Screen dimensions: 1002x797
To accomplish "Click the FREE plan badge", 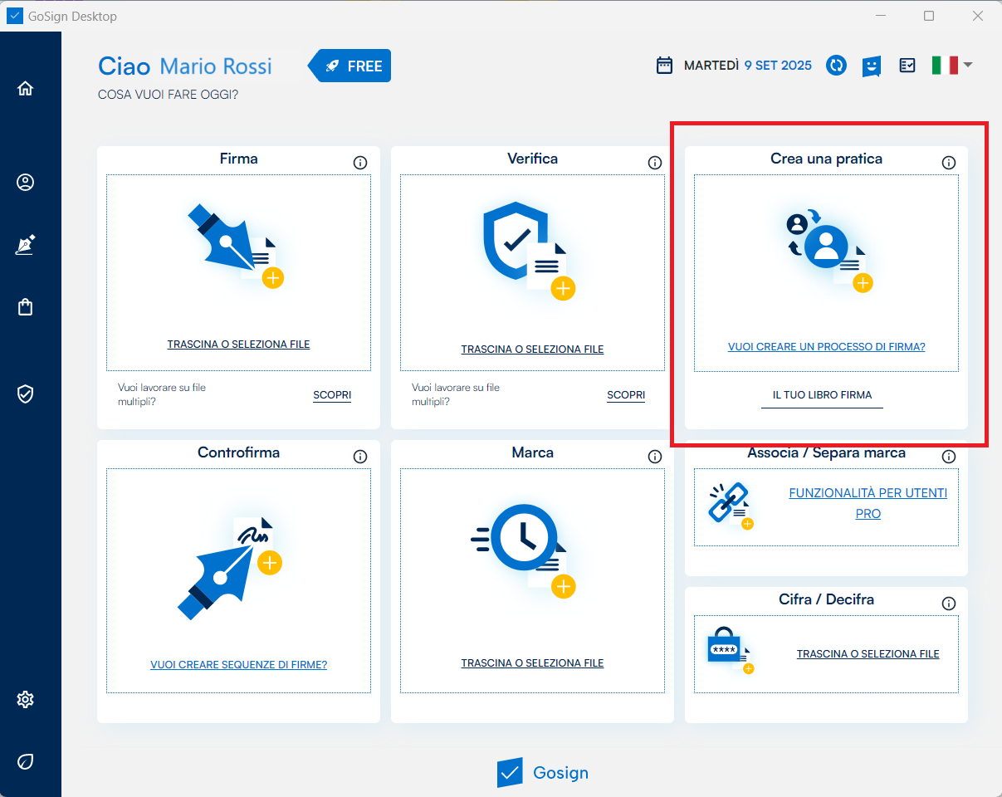I will (352, 66).
